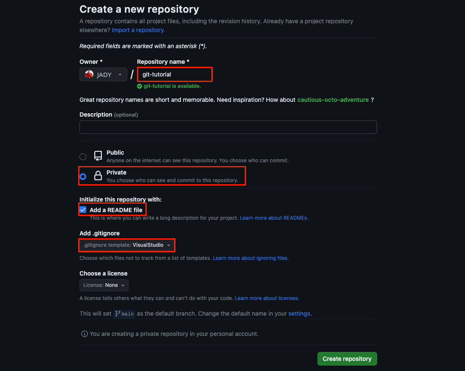Click the green availability checkmark icon

pos(139,86)
